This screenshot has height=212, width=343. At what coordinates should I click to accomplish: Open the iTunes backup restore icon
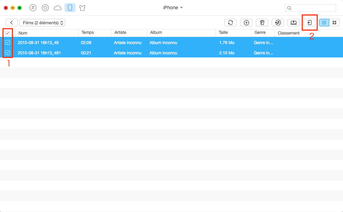(45, 8)
